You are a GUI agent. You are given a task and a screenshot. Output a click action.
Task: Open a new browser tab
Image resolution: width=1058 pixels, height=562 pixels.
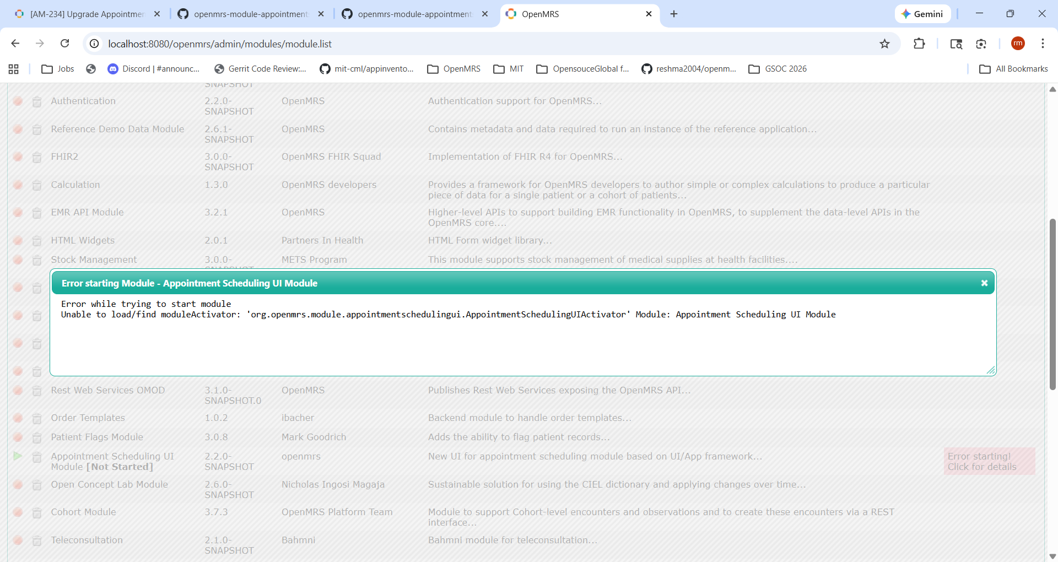click(x=674, y=14)
